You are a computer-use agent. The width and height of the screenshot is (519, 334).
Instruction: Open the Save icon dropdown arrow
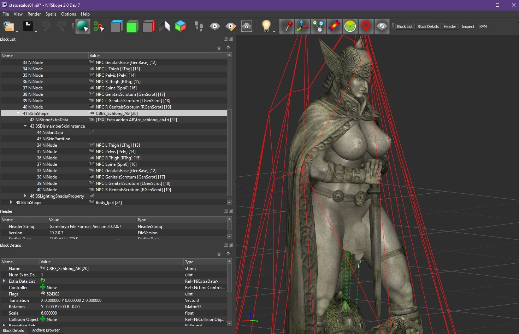point(36,31)
